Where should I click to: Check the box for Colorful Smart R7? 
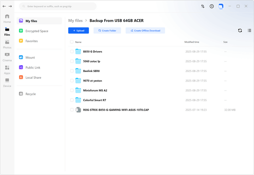click(72, 100)
